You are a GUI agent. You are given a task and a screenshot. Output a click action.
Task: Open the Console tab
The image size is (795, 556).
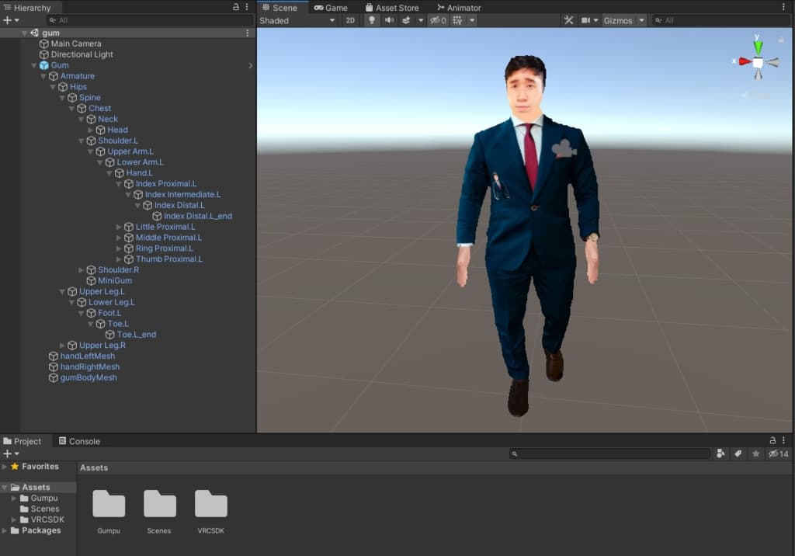(x=79, y=441)
